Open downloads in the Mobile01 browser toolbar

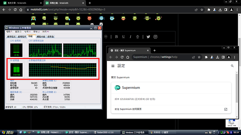220,10
